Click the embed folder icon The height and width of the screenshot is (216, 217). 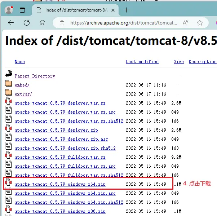coord(9,83)
